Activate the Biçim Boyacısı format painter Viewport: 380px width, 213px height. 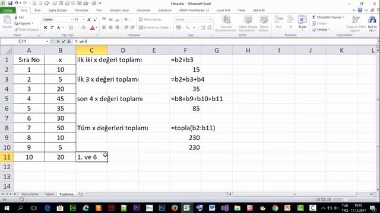26,30
